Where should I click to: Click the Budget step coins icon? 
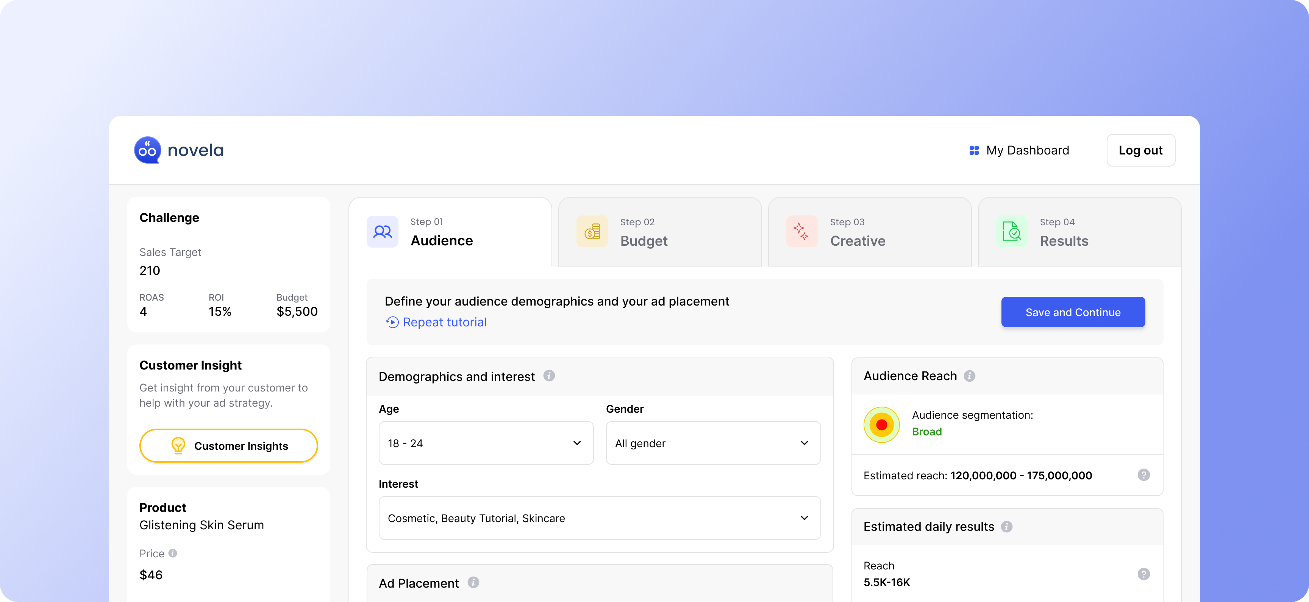click(x=592, y=232)
